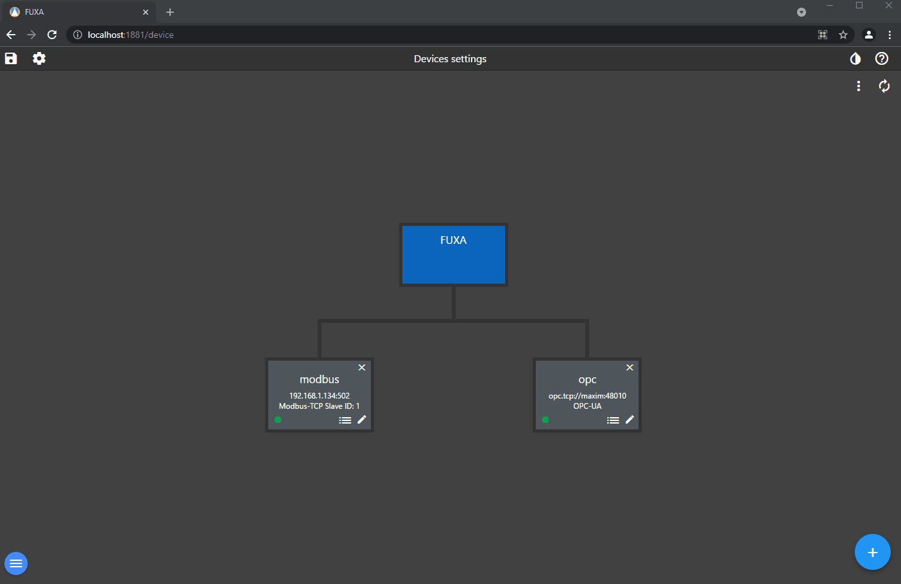The width and height of the screenshot is (901, 584).
Task: Edit the opc device with pencil icon
Action: tap(630, 420)
